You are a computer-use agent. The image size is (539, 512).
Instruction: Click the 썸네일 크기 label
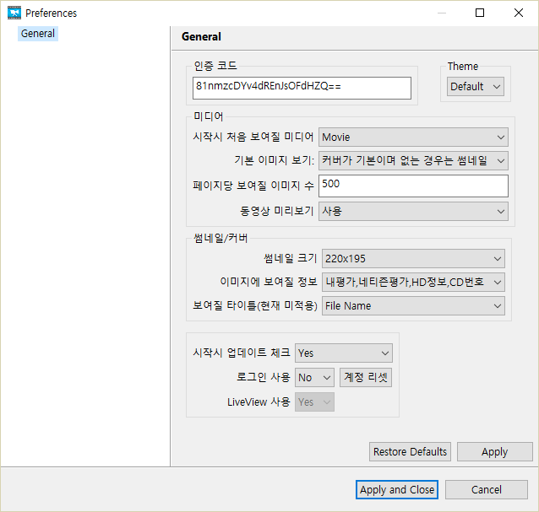coord(290,258)
